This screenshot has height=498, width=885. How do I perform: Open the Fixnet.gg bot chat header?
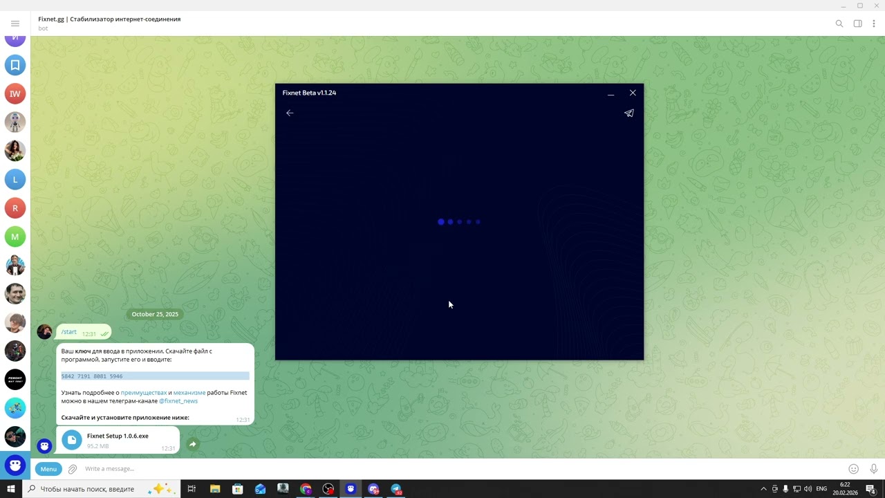[109, 23]
